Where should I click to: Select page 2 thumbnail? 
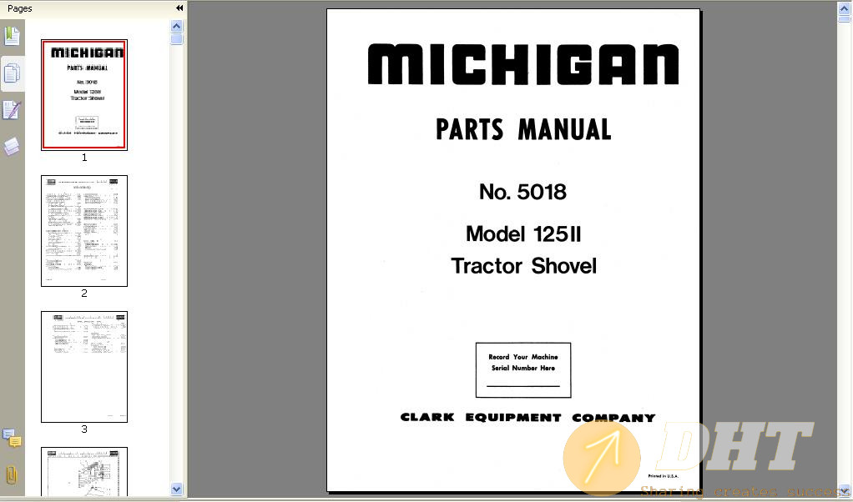[84, 231]
